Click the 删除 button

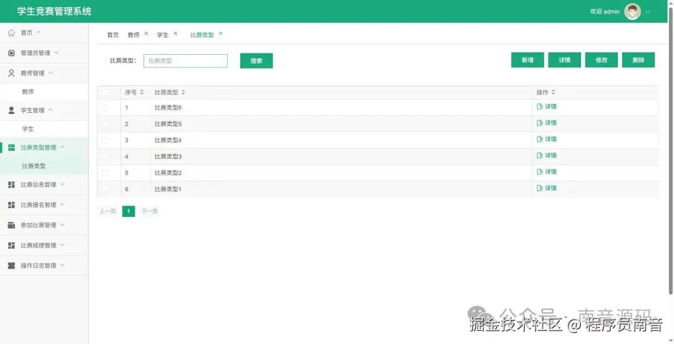tap(638, 60)
